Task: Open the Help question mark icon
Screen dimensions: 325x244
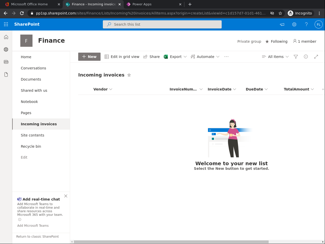Action: (306, 24)
